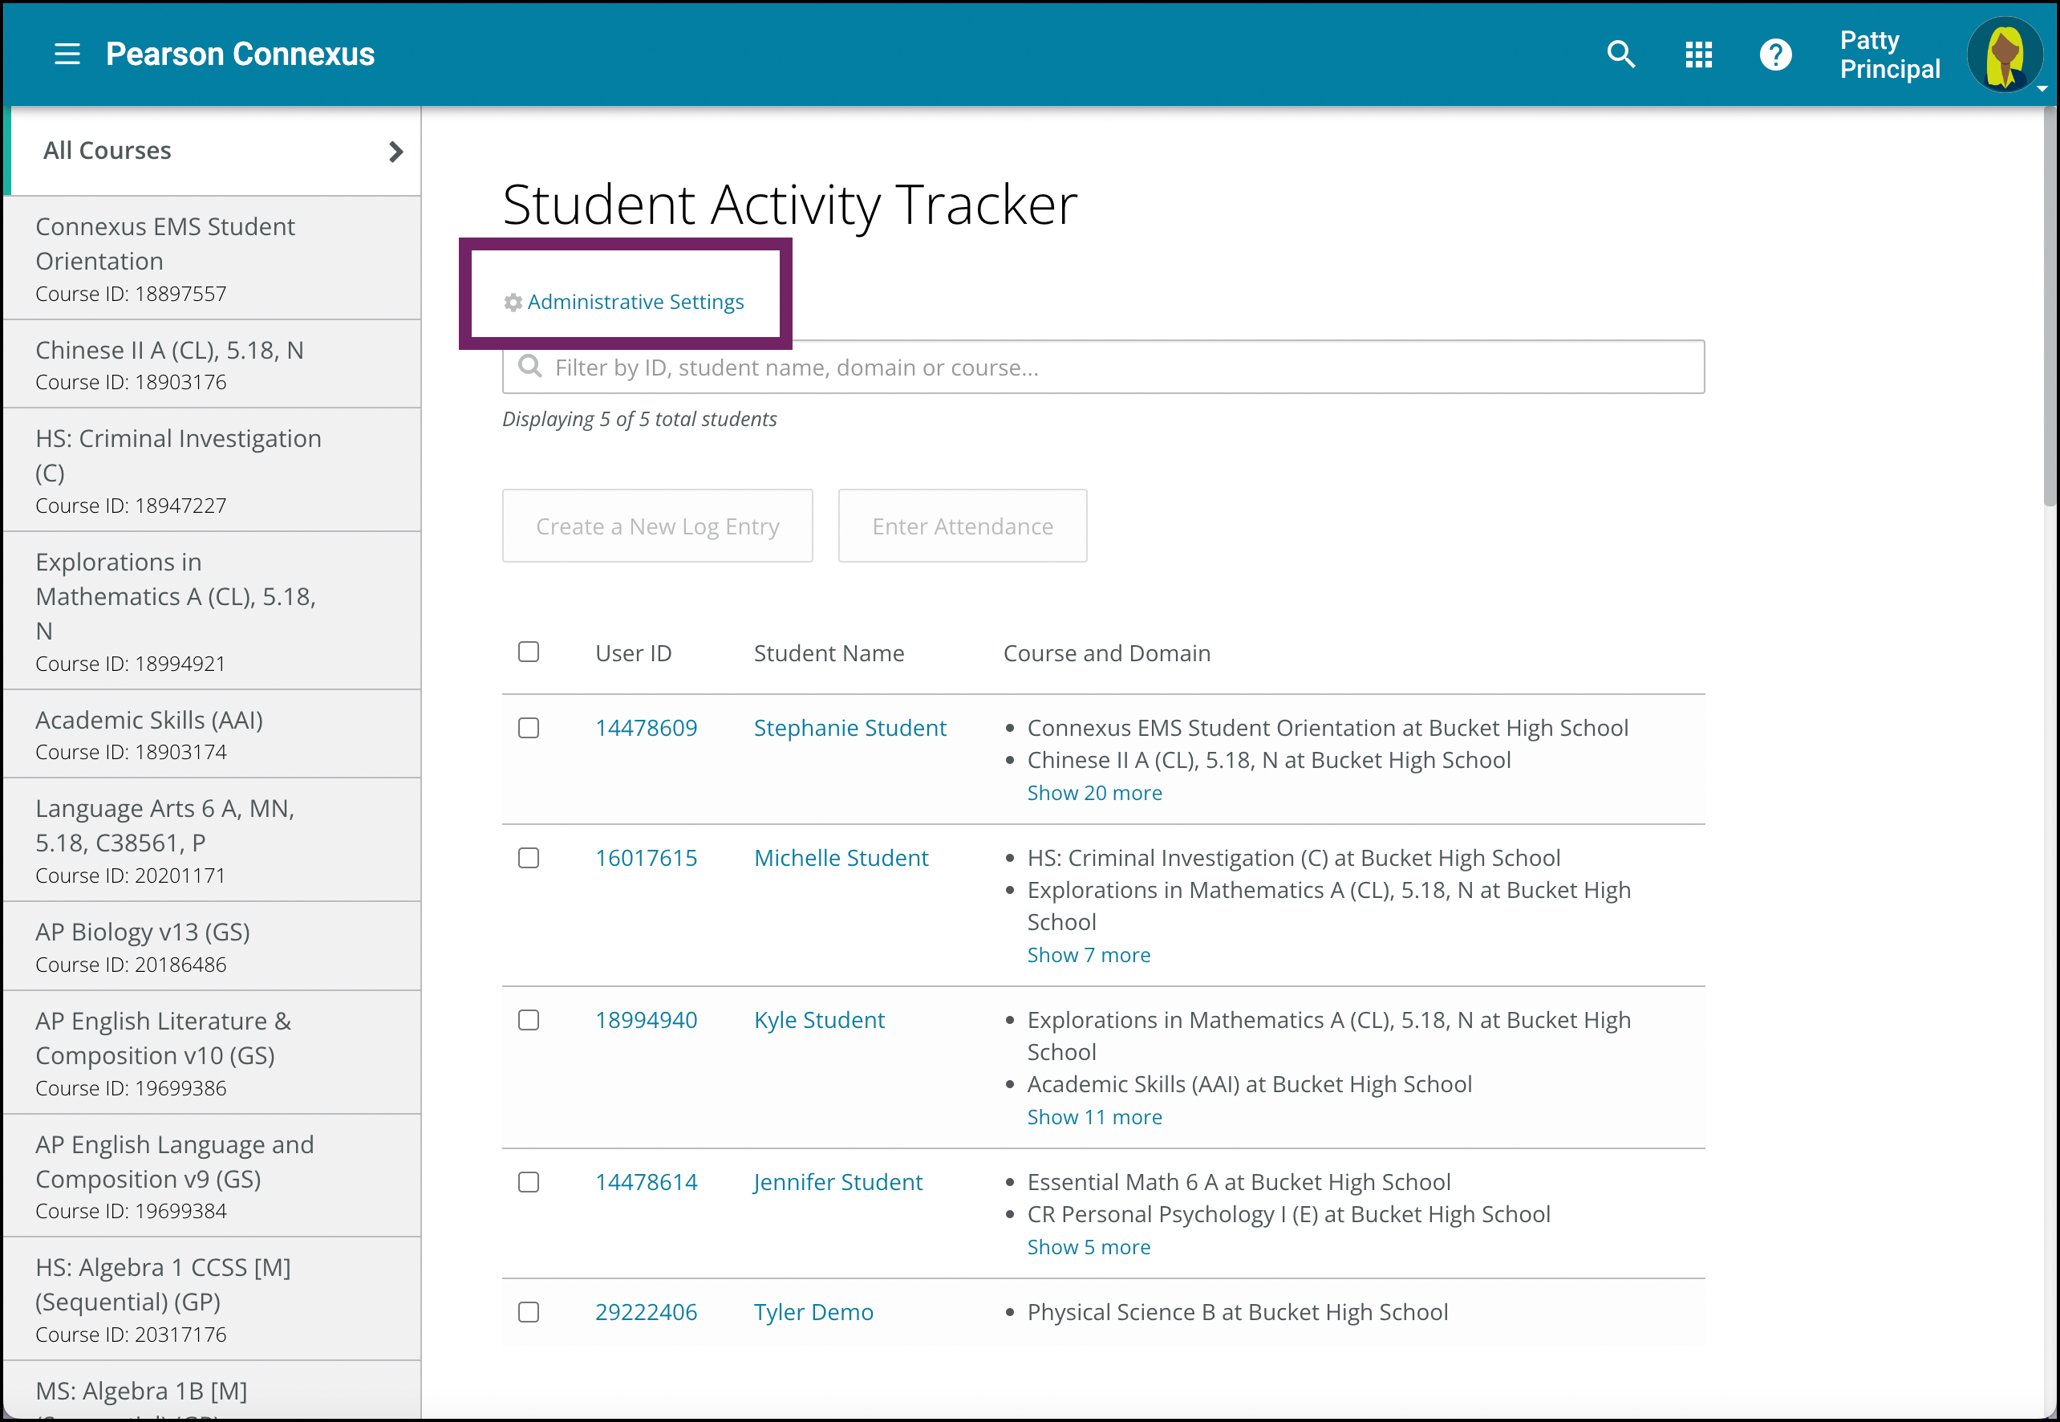Viewport: 2060px width, 1422px height.
Task: Click the Course and Domain column header
Action: click(1106, 653)
